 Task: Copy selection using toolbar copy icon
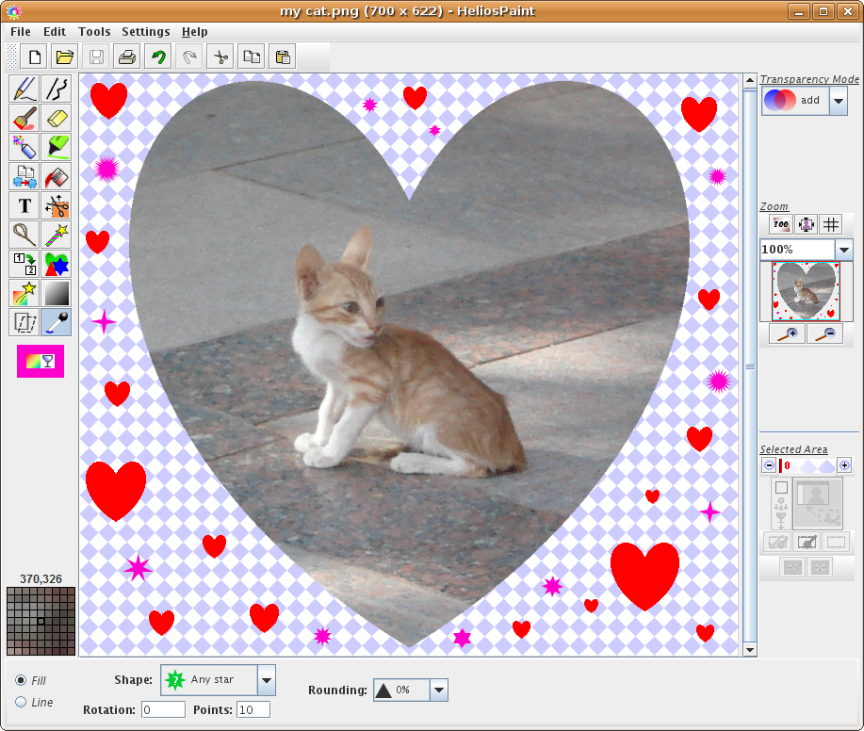(x=252, y=57)
